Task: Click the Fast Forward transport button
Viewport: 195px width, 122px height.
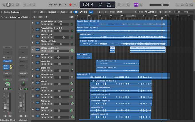Action: point(55,5)
